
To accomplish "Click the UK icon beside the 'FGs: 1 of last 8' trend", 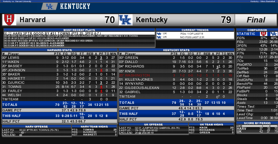I will (159, 33).
